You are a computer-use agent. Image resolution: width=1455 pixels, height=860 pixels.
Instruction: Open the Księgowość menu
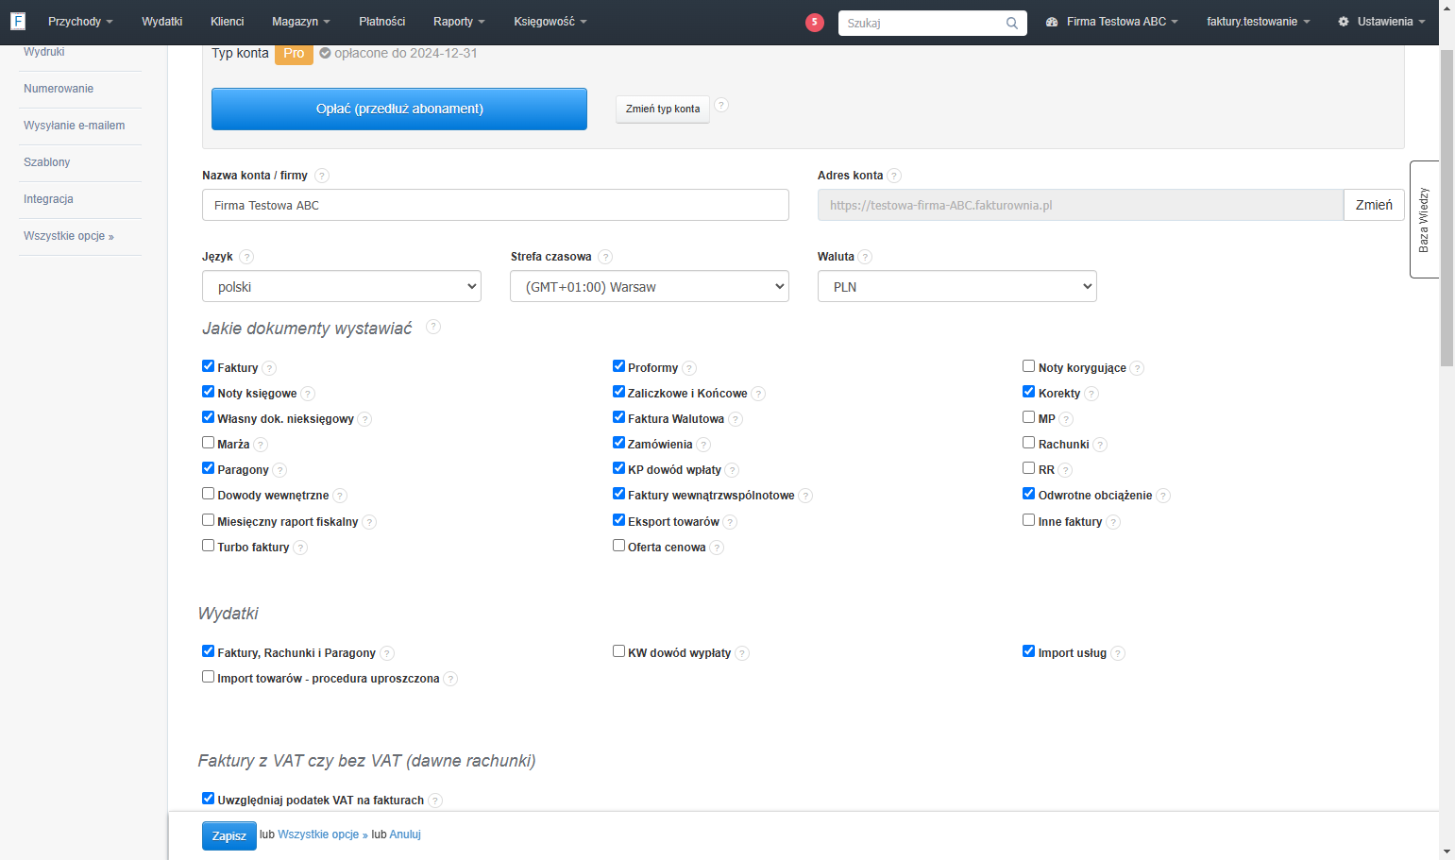pos(550,22)
